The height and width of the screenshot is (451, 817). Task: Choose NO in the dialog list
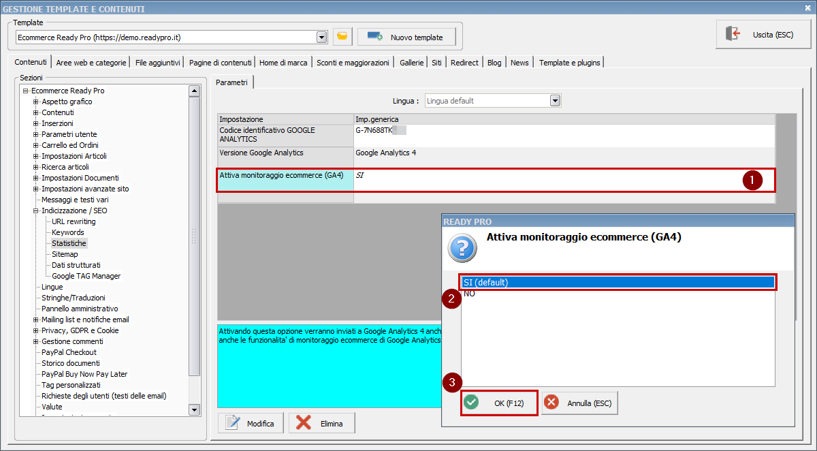[x=618, y=294]
